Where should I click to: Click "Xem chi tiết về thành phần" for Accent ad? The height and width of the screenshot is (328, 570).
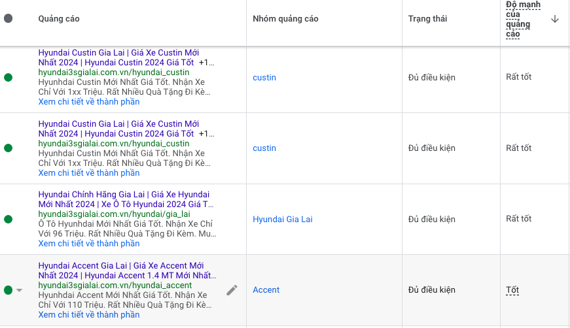point(89,315)
